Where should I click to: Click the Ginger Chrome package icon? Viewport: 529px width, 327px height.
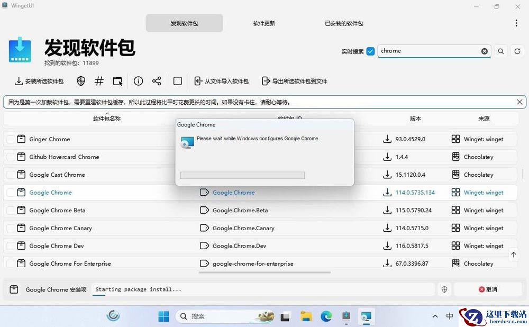click(21, 139)
